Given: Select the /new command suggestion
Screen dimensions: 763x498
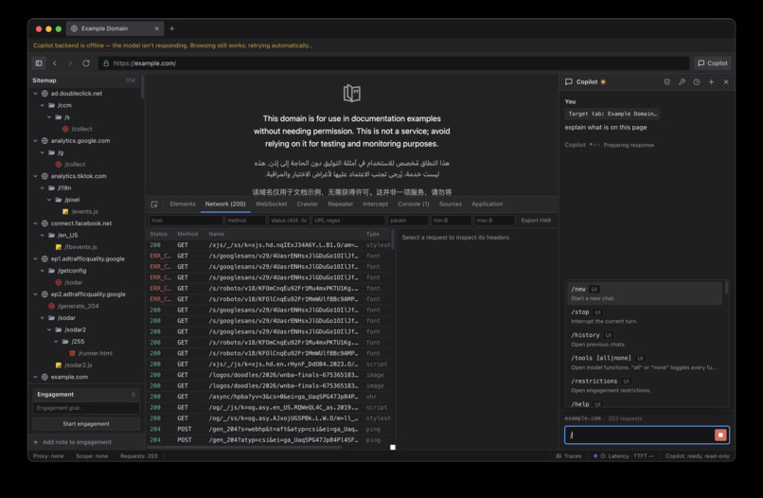Looking at the screenshot, I should 645,293.
